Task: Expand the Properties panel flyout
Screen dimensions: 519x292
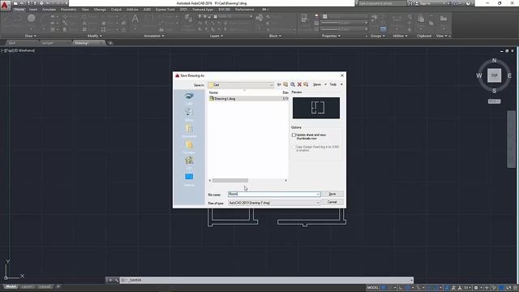Action: click(331, 36)
